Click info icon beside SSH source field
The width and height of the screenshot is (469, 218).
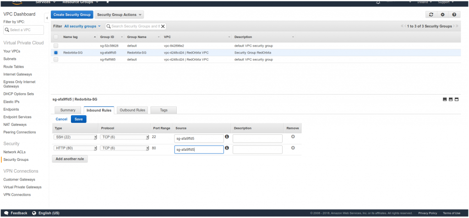[227, 137]
